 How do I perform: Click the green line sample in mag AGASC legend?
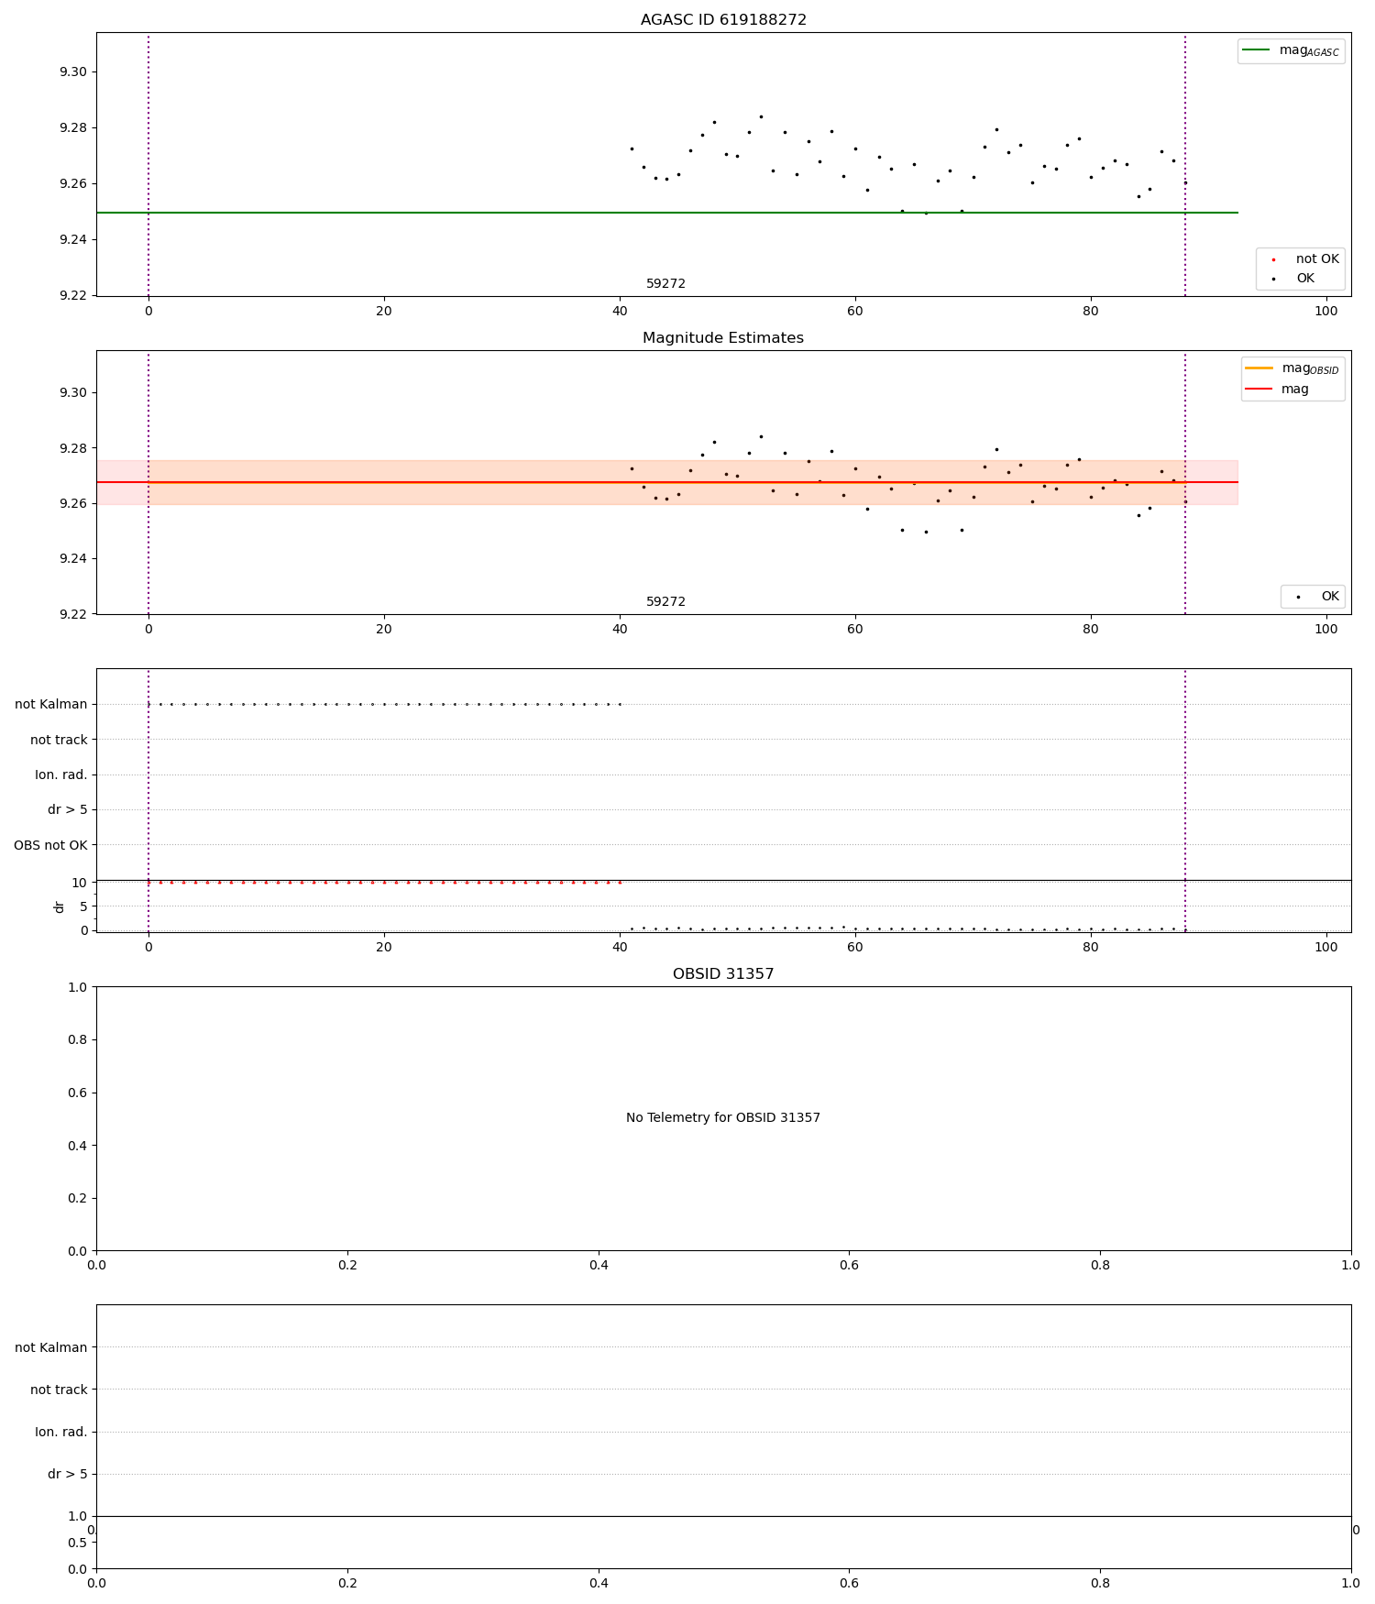[x=1257, y=50]
